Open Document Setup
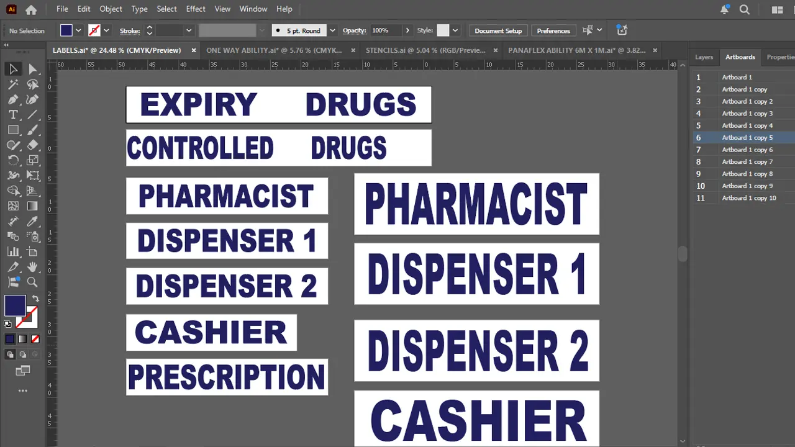795x447 pixels. click(497, 30)
